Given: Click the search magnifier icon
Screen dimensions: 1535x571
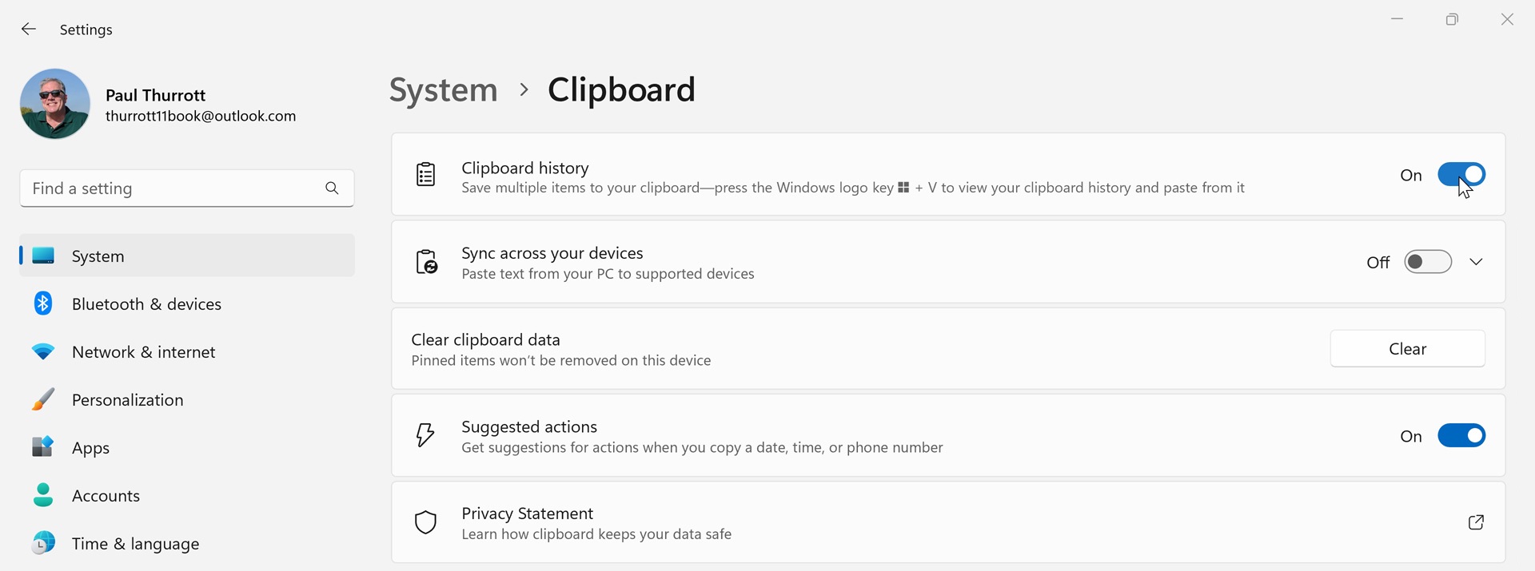Looking at the screenshot, I should [x=332, y=188].
